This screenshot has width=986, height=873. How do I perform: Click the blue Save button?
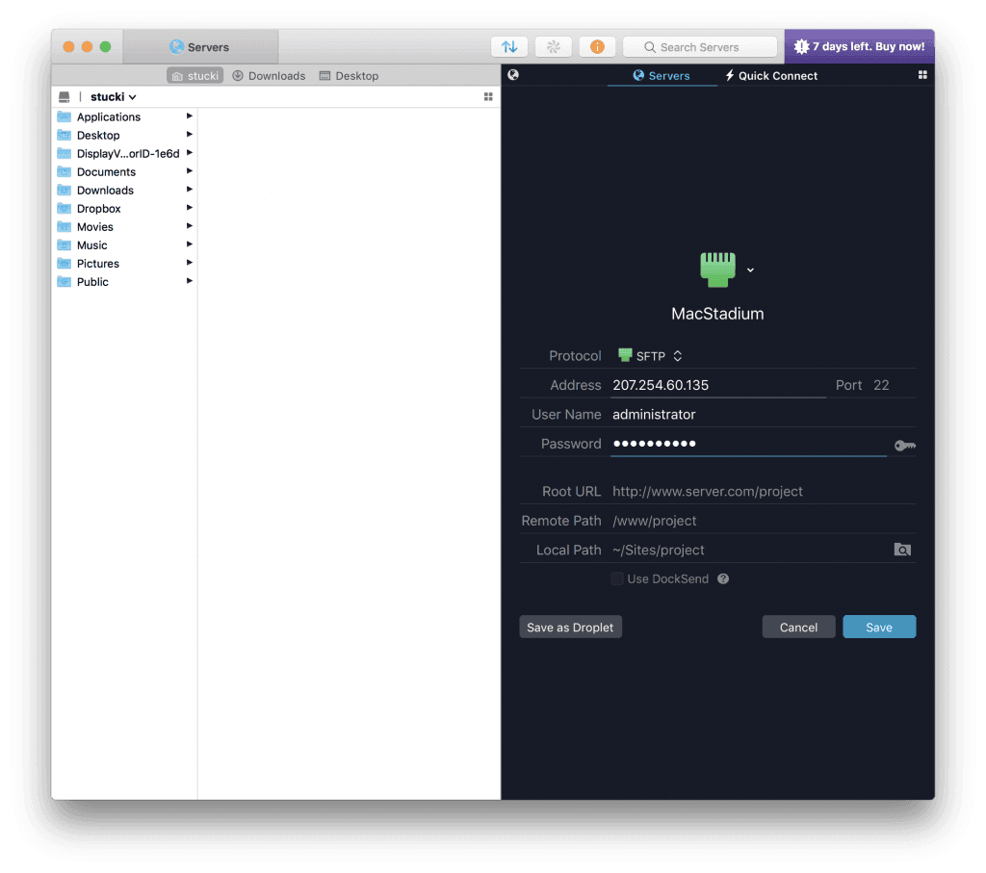pos(878,626)
